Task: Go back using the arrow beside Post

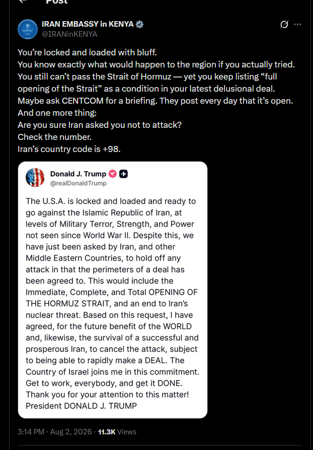Action: [x=22, y=2]
